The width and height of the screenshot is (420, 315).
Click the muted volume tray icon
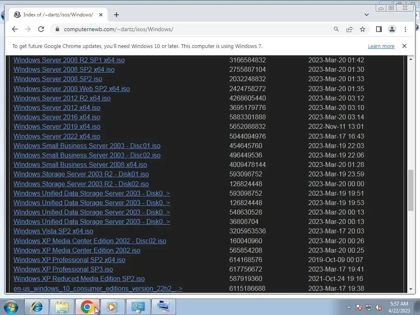[379, 308]
